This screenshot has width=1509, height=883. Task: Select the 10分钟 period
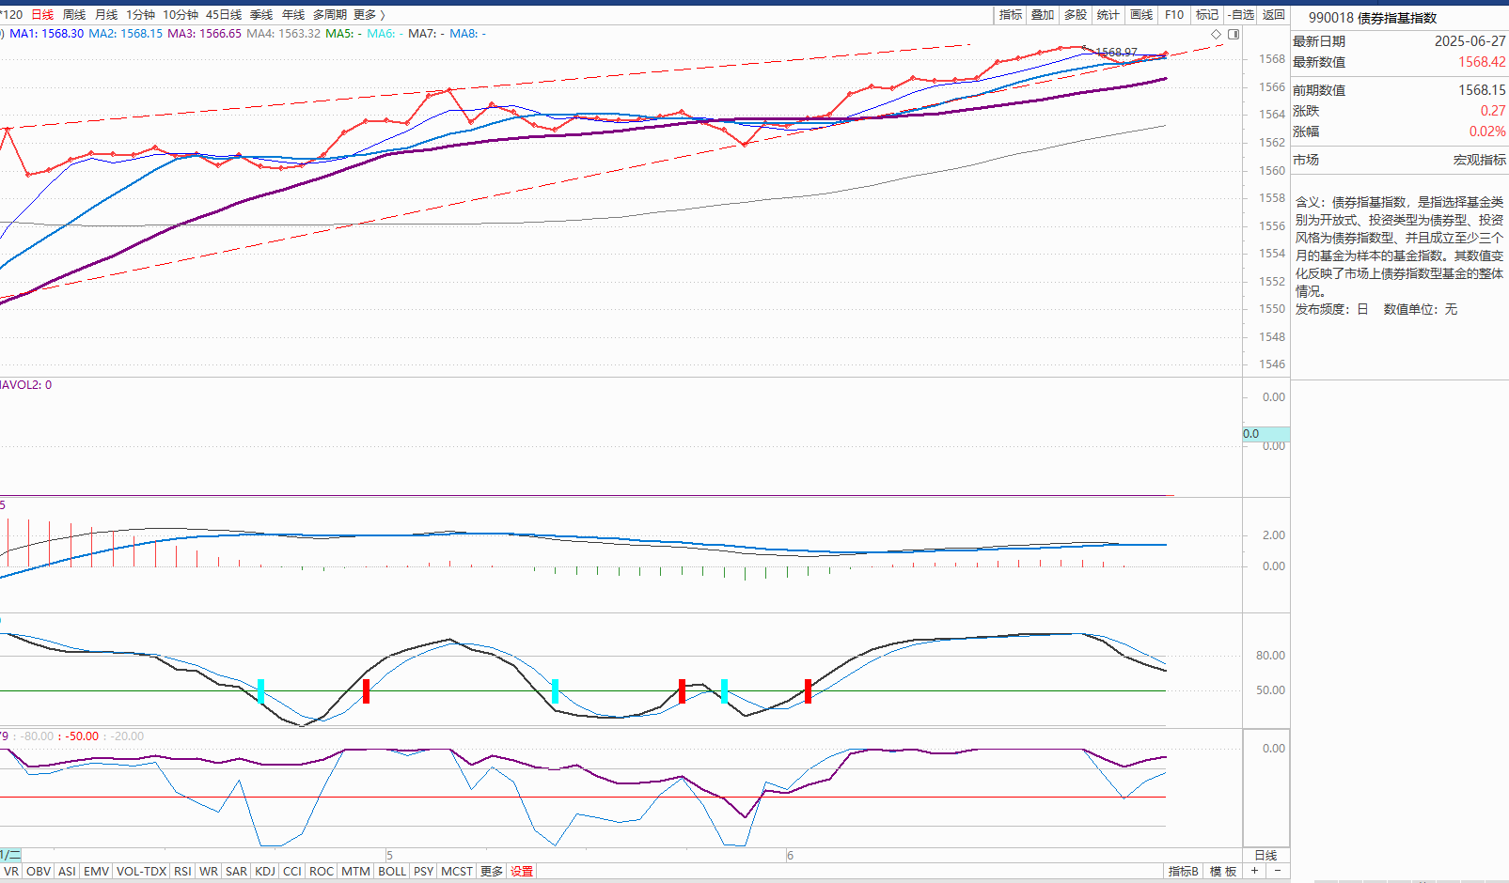181,15
